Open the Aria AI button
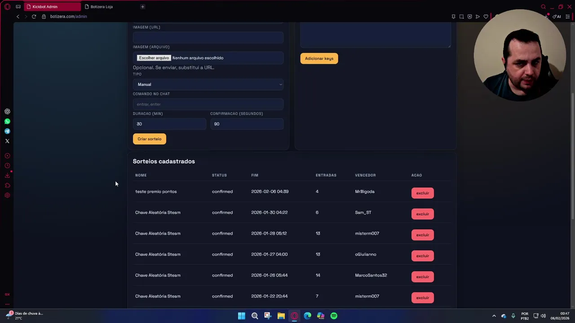Image resolution: width=575 pixels, height=323 pixels. pyautogui.click(x=557, y=17)
